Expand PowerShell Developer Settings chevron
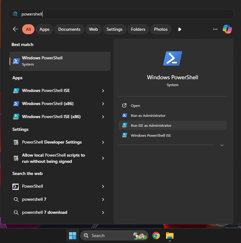 [103, 142]
